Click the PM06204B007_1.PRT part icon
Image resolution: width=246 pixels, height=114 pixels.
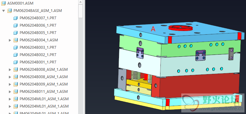coord(15,18)
